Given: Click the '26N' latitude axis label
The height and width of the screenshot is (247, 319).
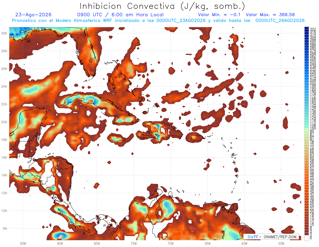Looking at the screenshot, I should tap(4, 69).
